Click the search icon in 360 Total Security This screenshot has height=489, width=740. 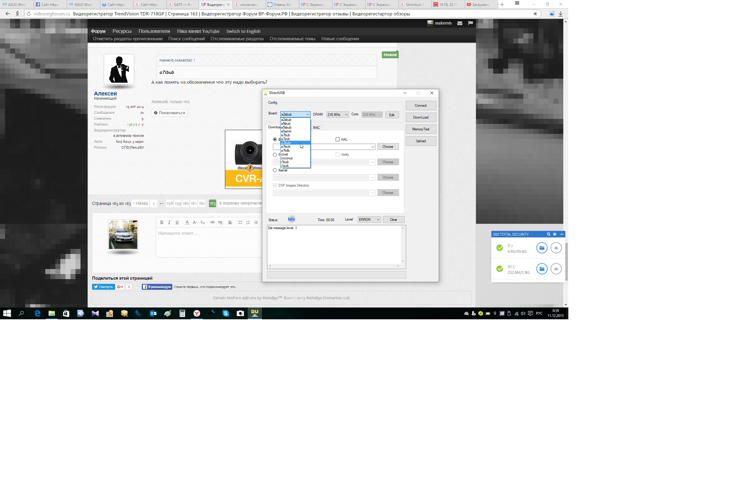548,234
